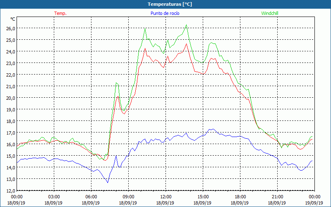Click the 16,0 y-axis value
Screen dimensions: 331x207
pyautogui.click(x=11, y=144)
